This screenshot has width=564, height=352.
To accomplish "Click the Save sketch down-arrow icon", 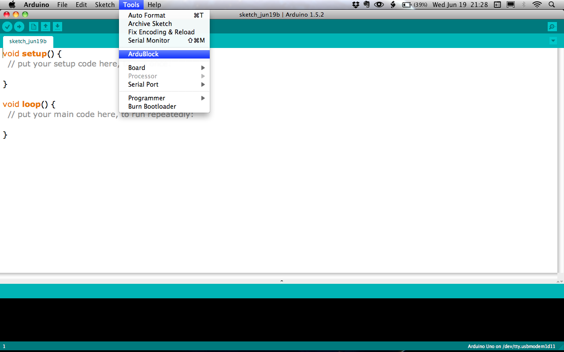I will [x=58, y=27].
